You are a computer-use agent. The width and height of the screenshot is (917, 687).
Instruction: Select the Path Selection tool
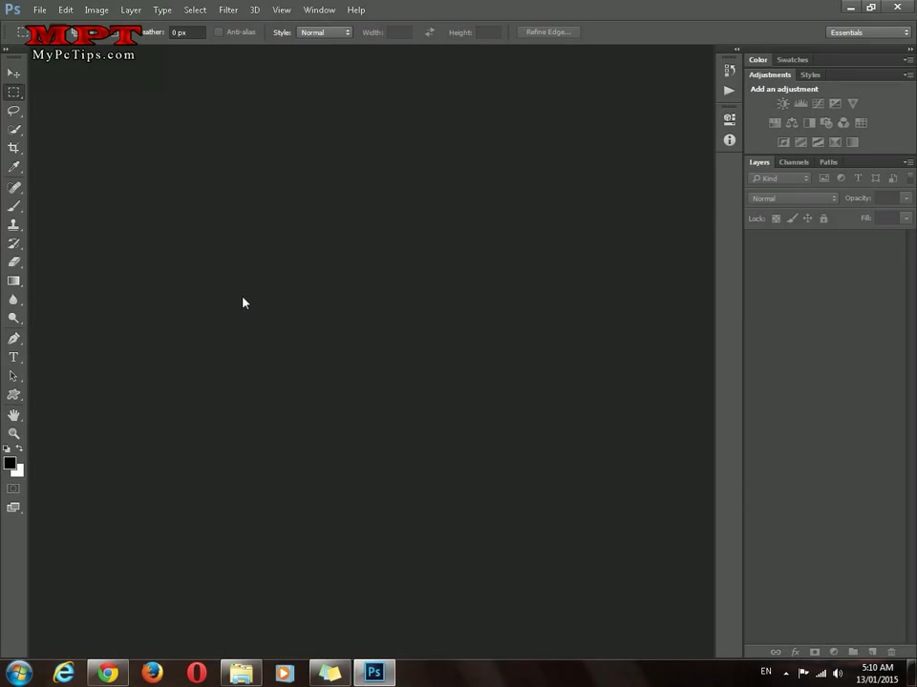click(13, 376)
